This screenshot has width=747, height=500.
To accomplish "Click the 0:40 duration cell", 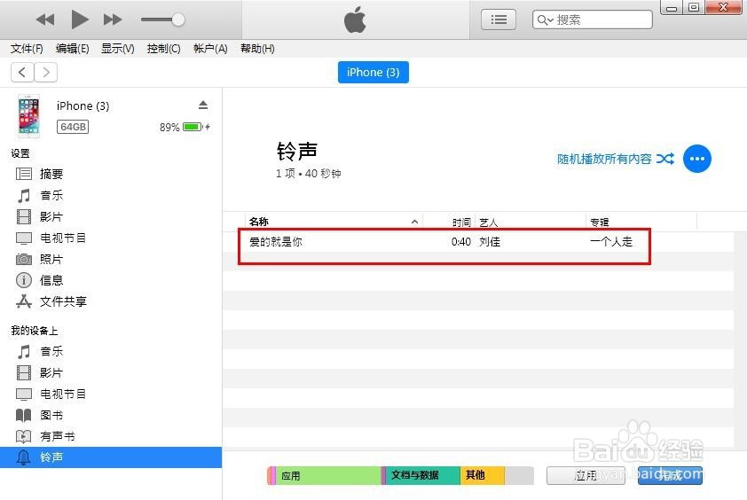I will (461, 242).
